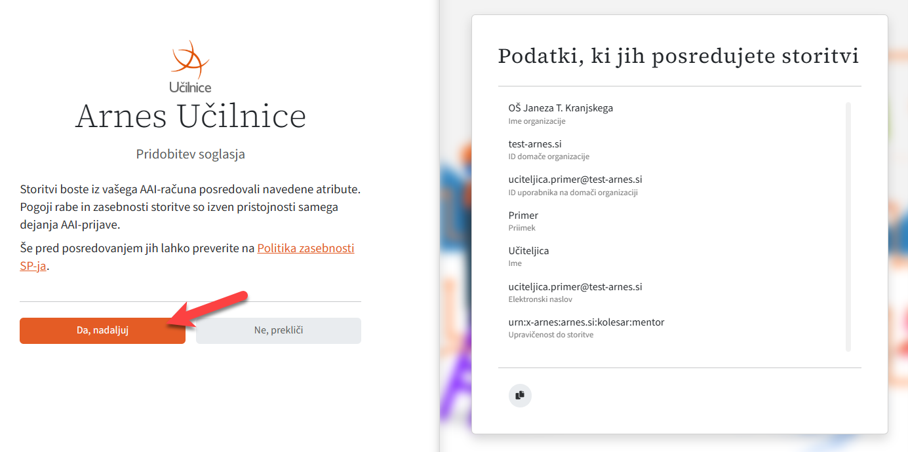Click the "Upravičenost do storitve" label
This screenshot has width=908, height=452.
(551, 335)
